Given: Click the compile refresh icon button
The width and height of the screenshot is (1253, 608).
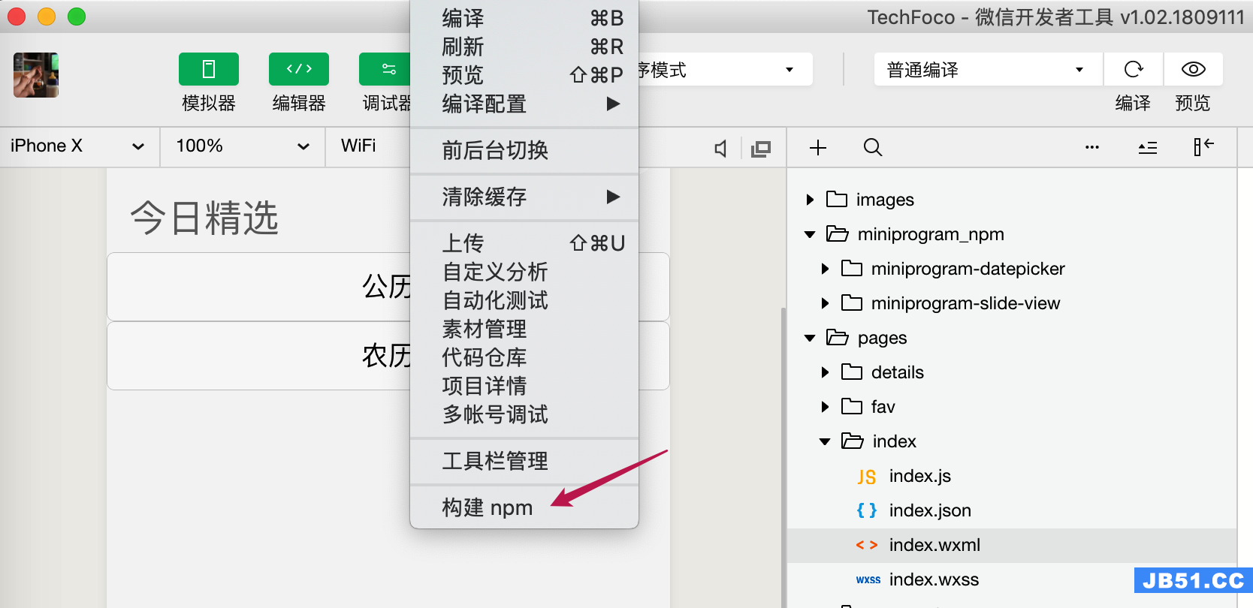Looking at the screenshot, I should click(x=1134, y=69).
